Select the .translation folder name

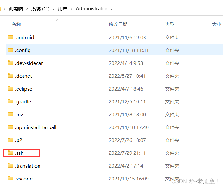tap(28, 166)
